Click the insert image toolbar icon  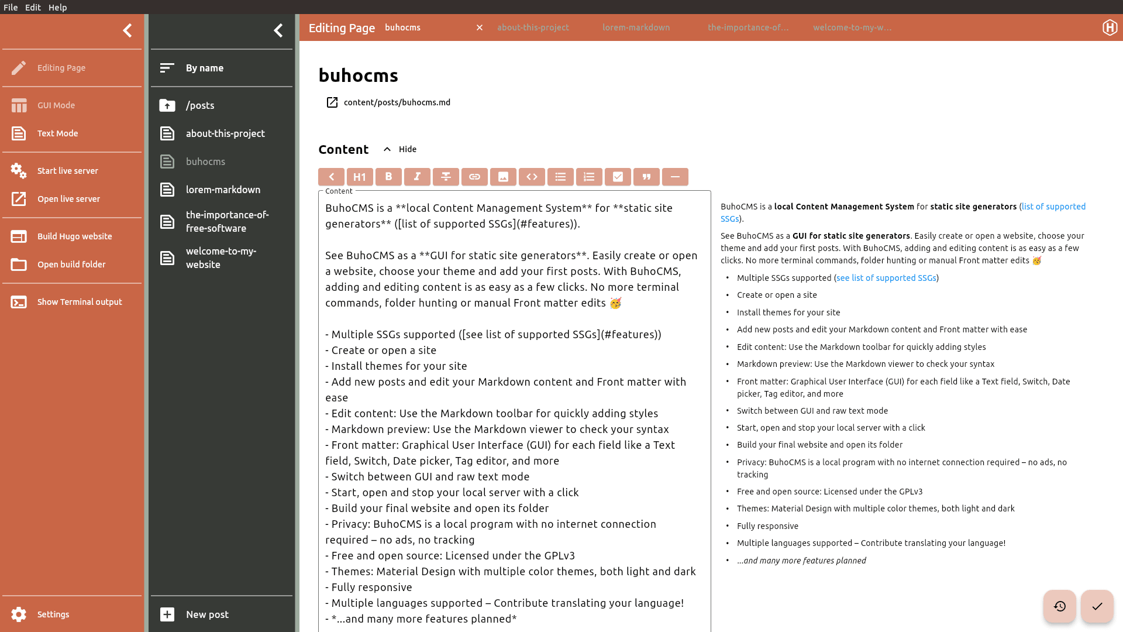pyautogui.click(x=503, y=177)
